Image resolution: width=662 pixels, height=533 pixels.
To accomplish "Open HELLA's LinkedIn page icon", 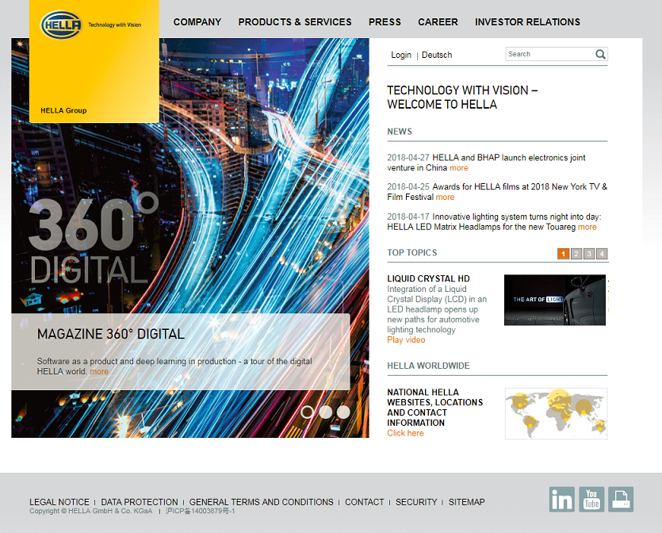I will 561,500.
